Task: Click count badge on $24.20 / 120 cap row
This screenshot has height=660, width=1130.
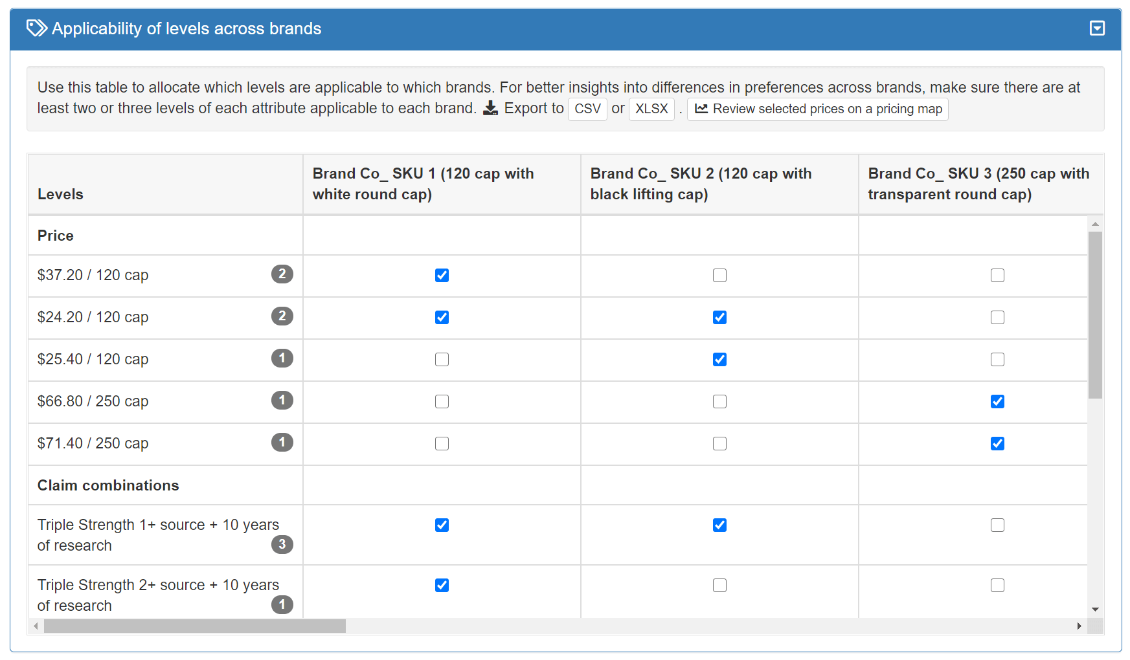Action: click(x=282, y=316)
